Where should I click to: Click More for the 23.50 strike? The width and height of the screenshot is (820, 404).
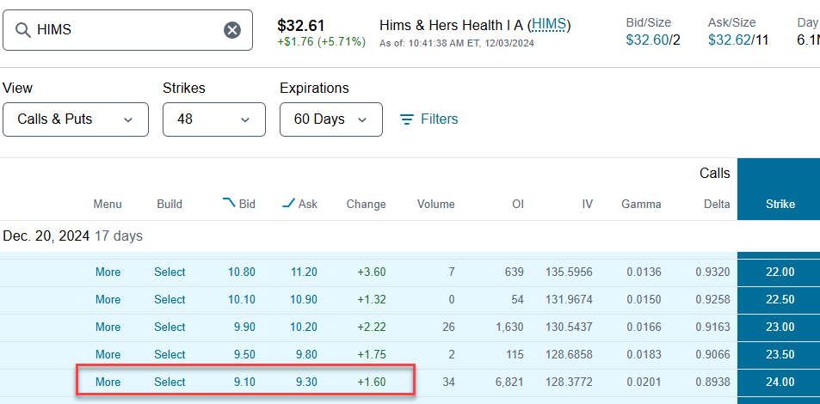point(108,355)
